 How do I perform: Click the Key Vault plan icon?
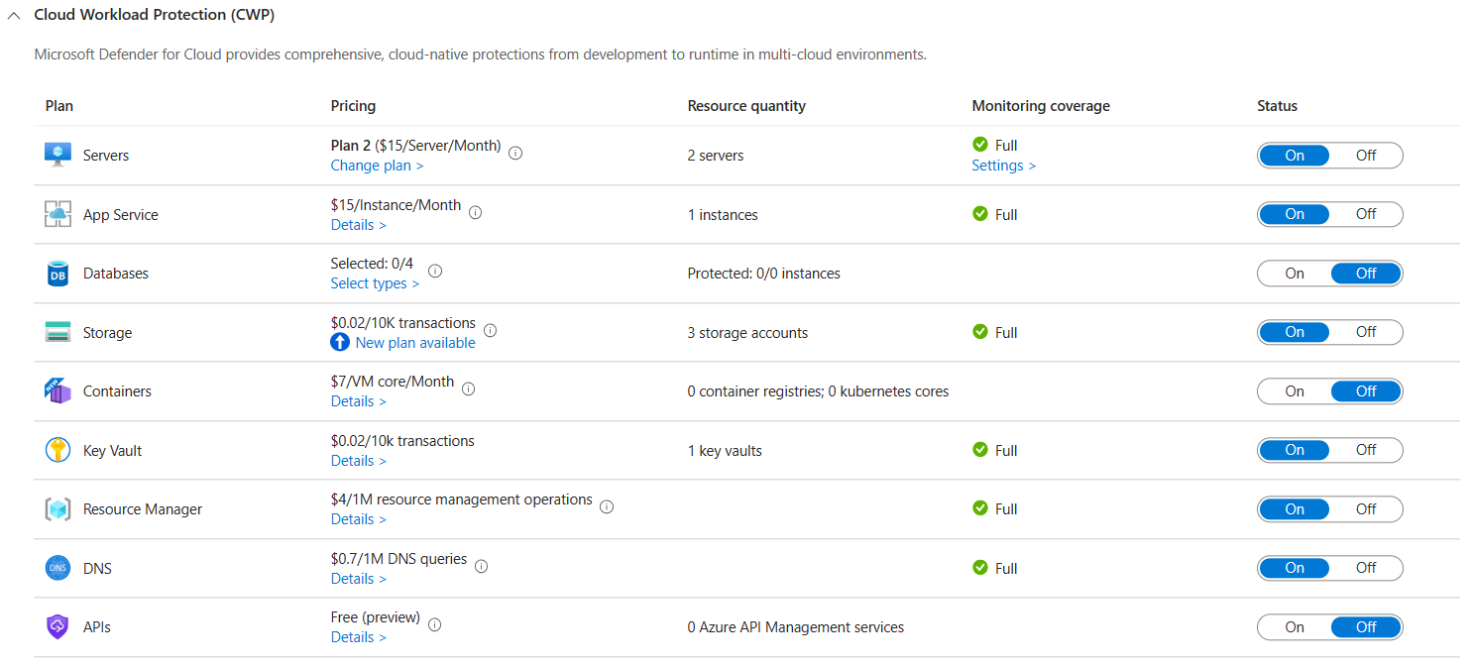58,450
